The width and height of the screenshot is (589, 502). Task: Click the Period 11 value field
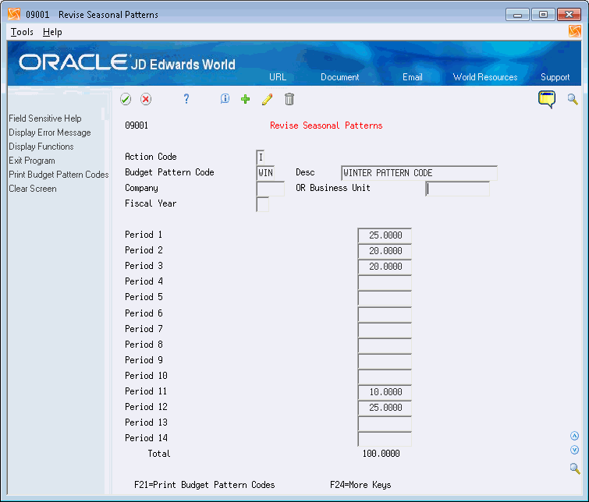point(385,392)
